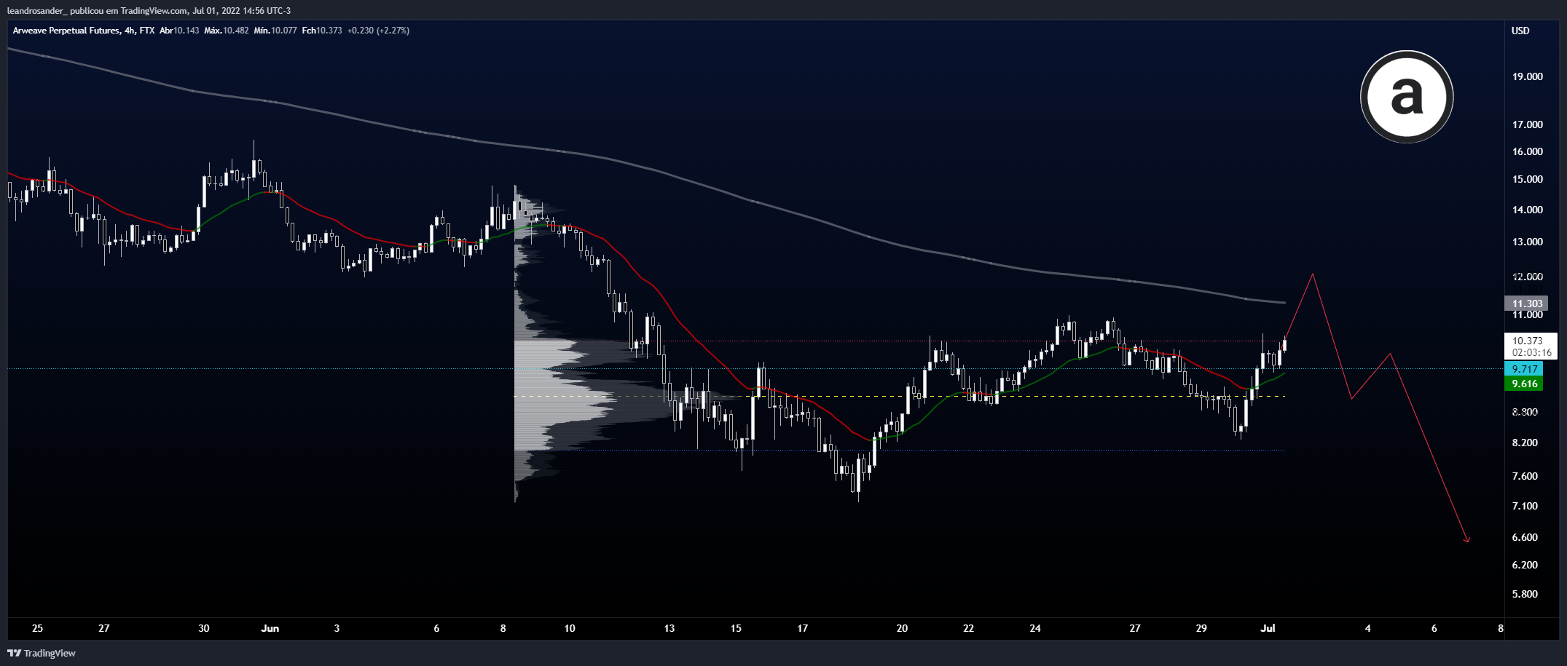Click the Mín. 10.077 low value

click(275, 31)
